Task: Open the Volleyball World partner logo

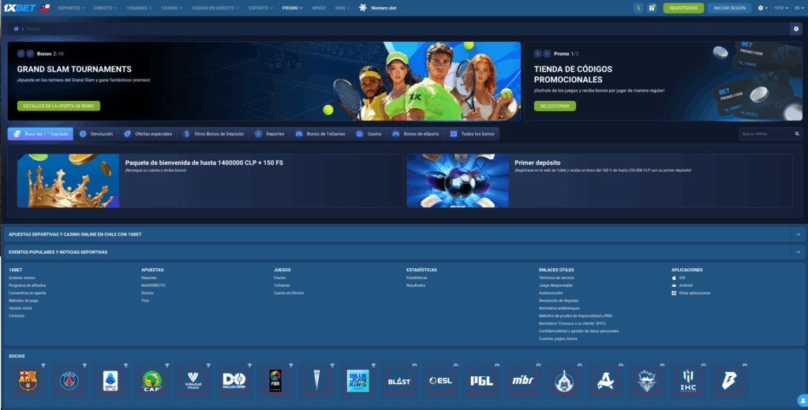Action: (193, 381)
